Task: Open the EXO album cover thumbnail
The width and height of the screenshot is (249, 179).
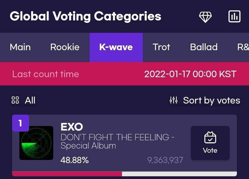Action: pos(36,143)
